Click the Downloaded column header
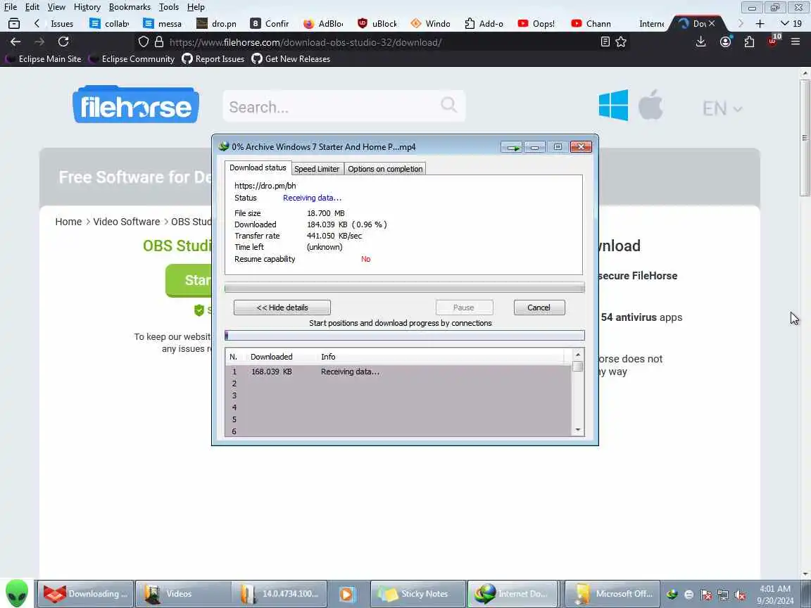 click(x=272, y=357)
